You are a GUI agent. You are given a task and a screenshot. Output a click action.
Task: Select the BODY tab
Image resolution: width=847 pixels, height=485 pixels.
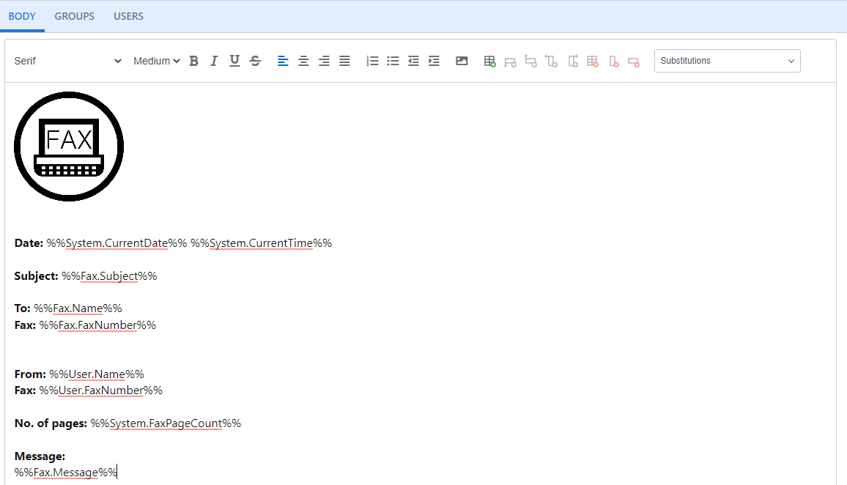click(22, 16)
